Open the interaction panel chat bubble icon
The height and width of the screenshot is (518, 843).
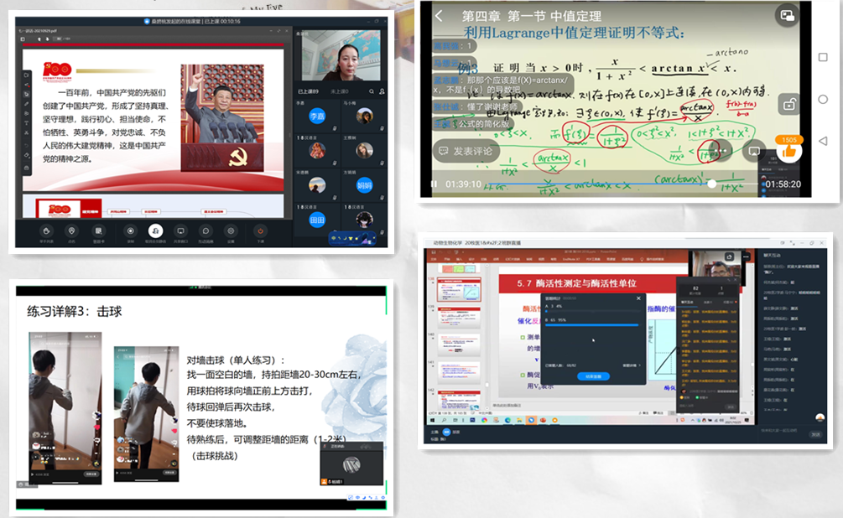[206, 231]
